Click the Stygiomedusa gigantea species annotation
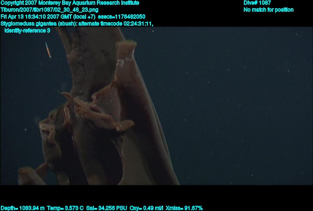The image size is (313, 211). pyautogui.click(x=33, y=23)
